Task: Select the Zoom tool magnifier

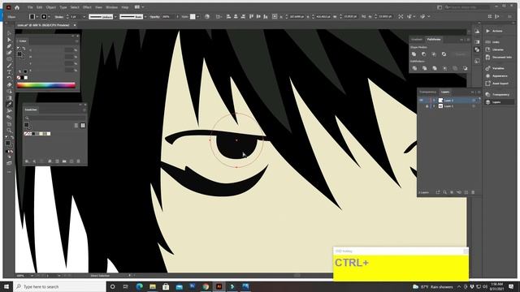Action: click(9, 130)
